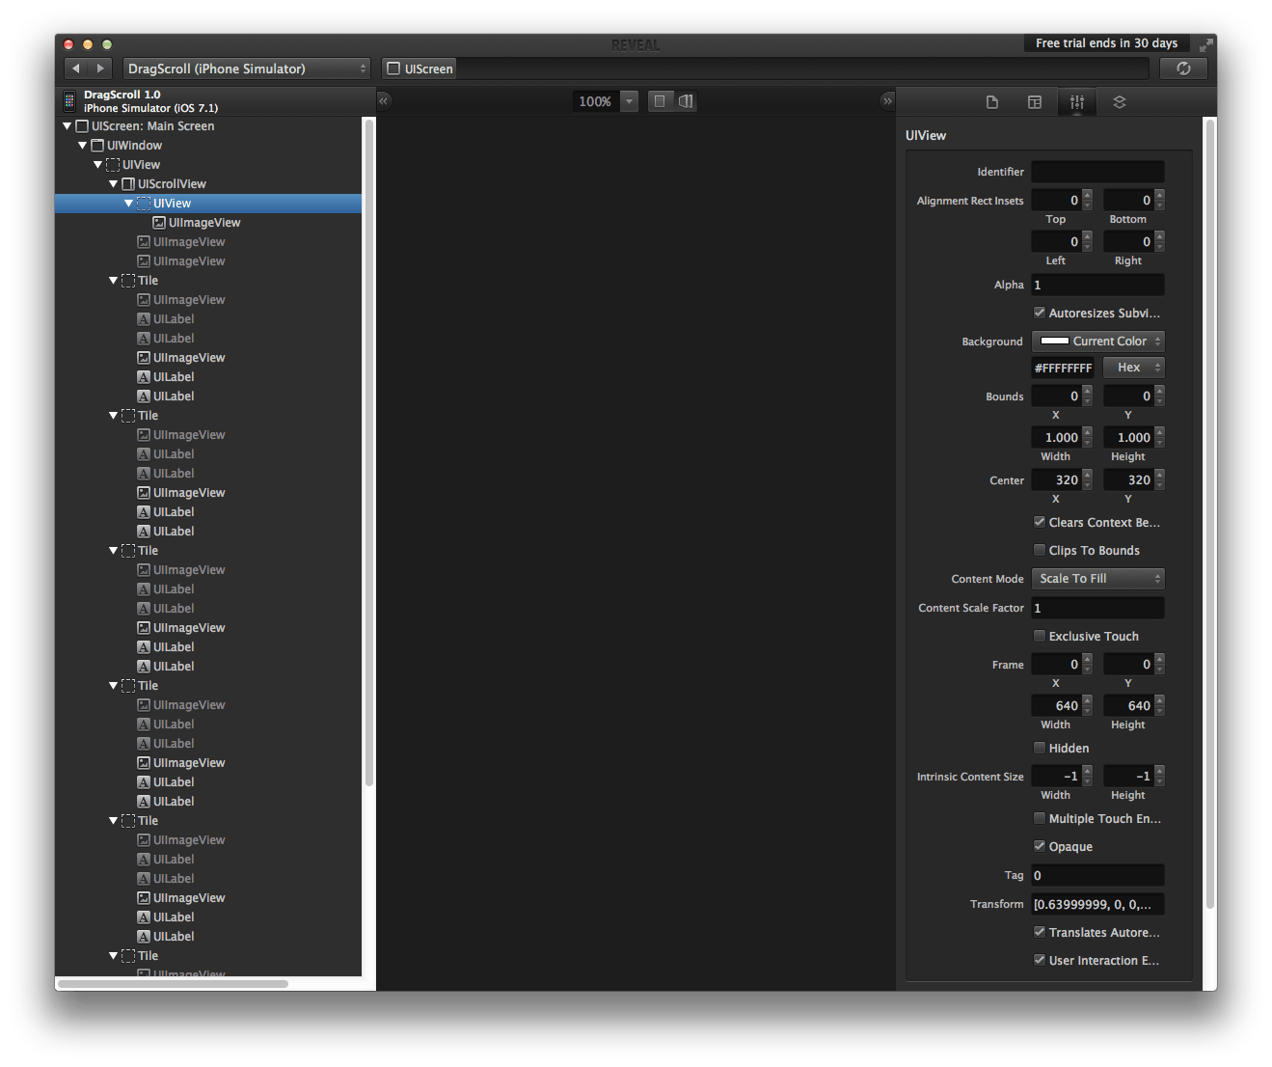Click the #FFFFFFFF hex color field

pos(1063,368)
